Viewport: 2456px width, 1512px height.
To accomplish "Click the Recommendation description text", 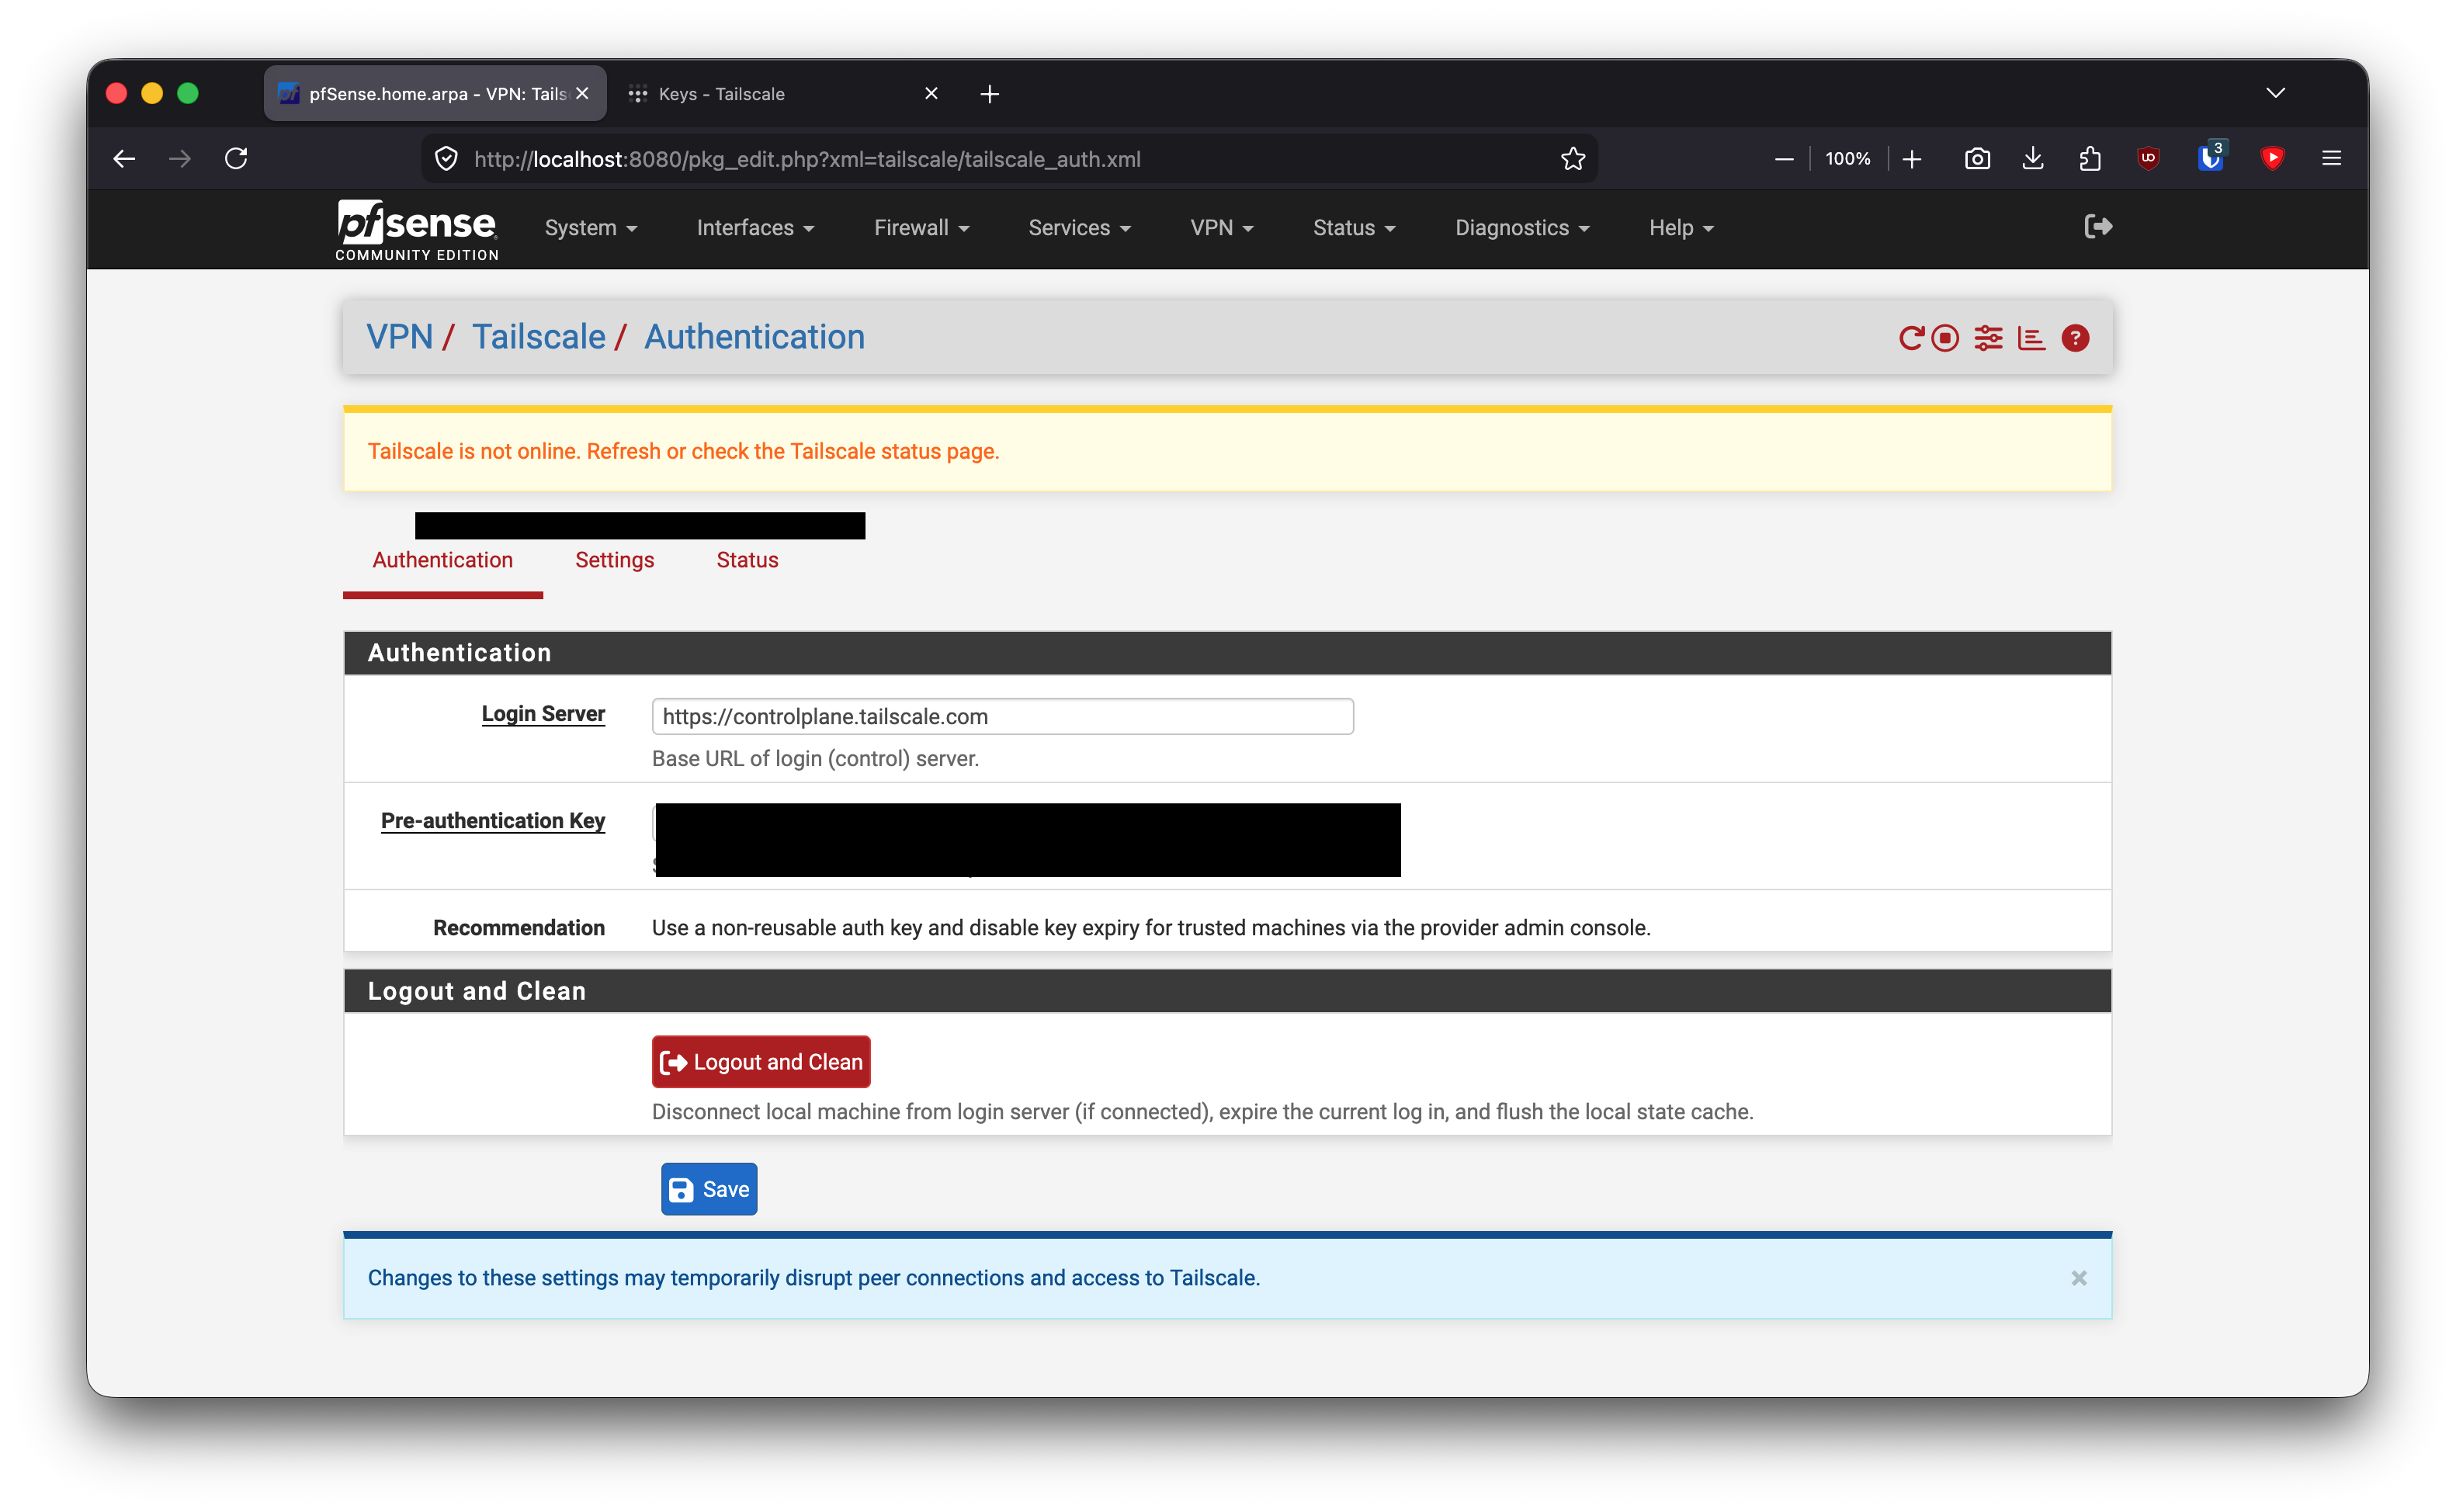I will coord(1151,927).
